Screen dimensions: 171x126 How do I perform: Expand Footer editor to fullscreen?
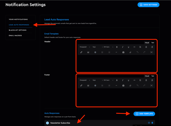(x=151, y=86)
